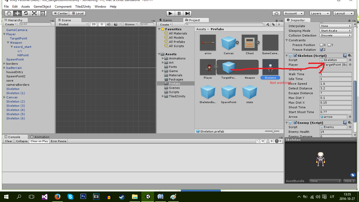The image size is (359, 202).
Task: Open Gizmos dropdown in Scene
Action: pos(131,24)
